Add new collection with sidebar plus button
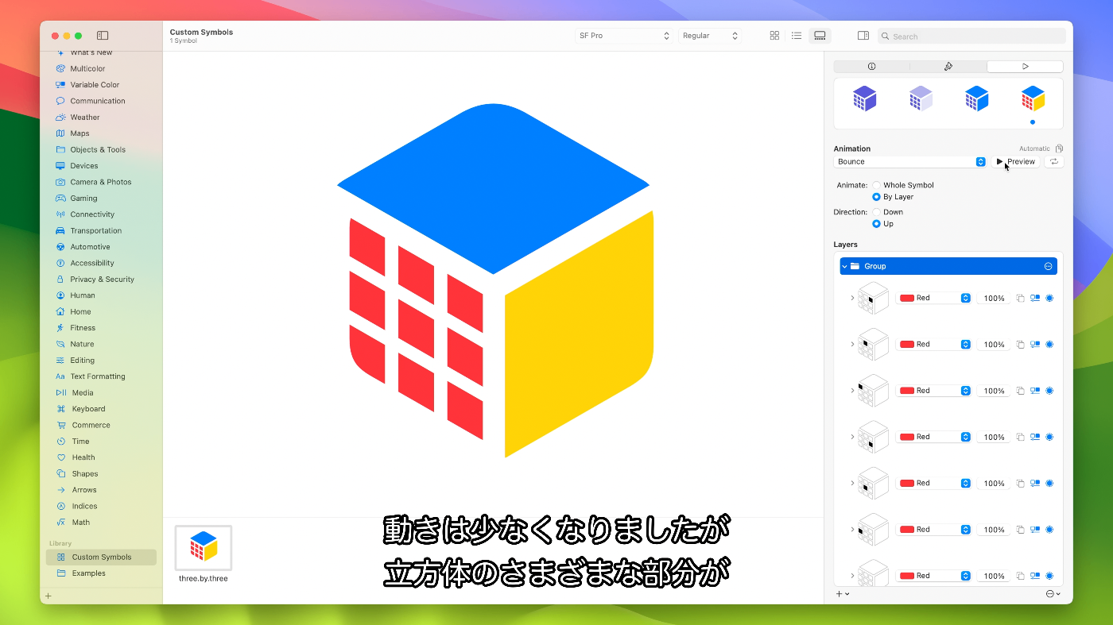Image resolution: width=1113 pixels, height=625 pixels. (x=48, y=596)
